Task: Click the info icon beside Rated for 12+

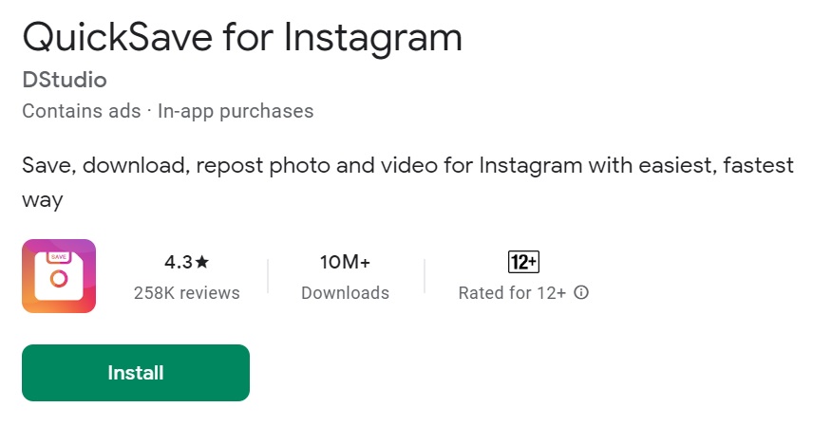Action: [x=581, y=292]
